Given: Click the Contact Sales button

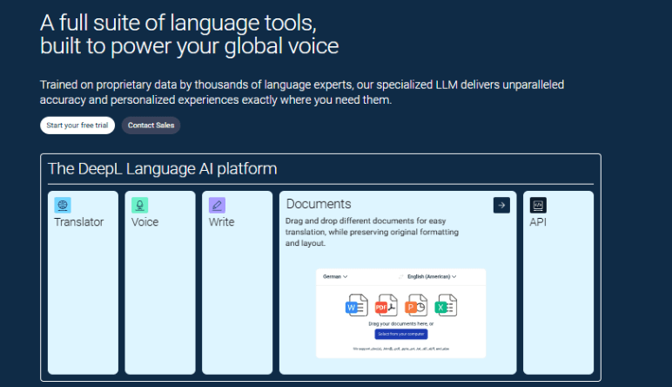Looking at the screenshot, I should pos(151,126).
